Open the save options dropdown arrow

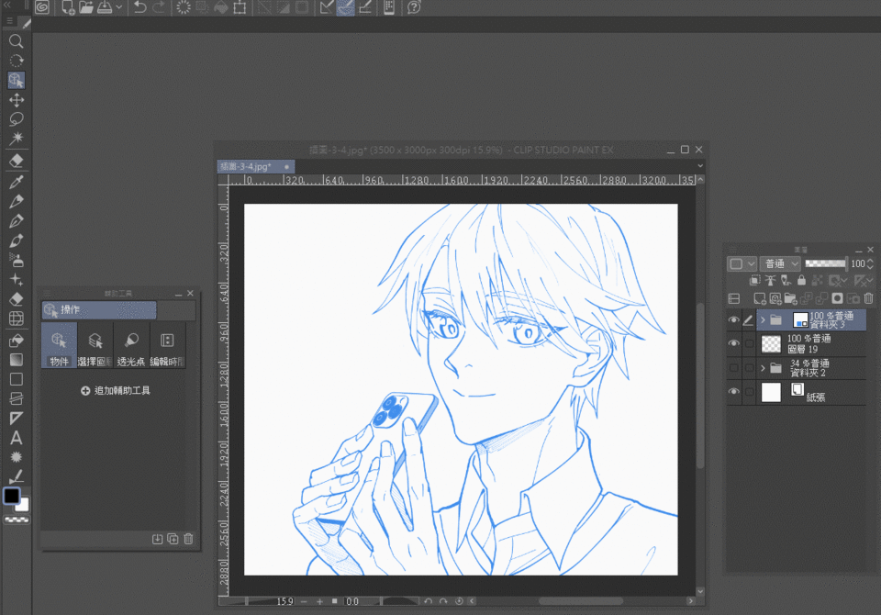(119, 7)
